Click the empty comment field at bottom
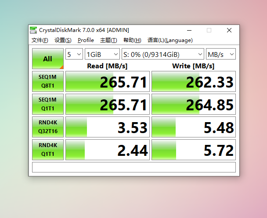The height and width of the screenshot is (218, 267). (x=134, y=167)
